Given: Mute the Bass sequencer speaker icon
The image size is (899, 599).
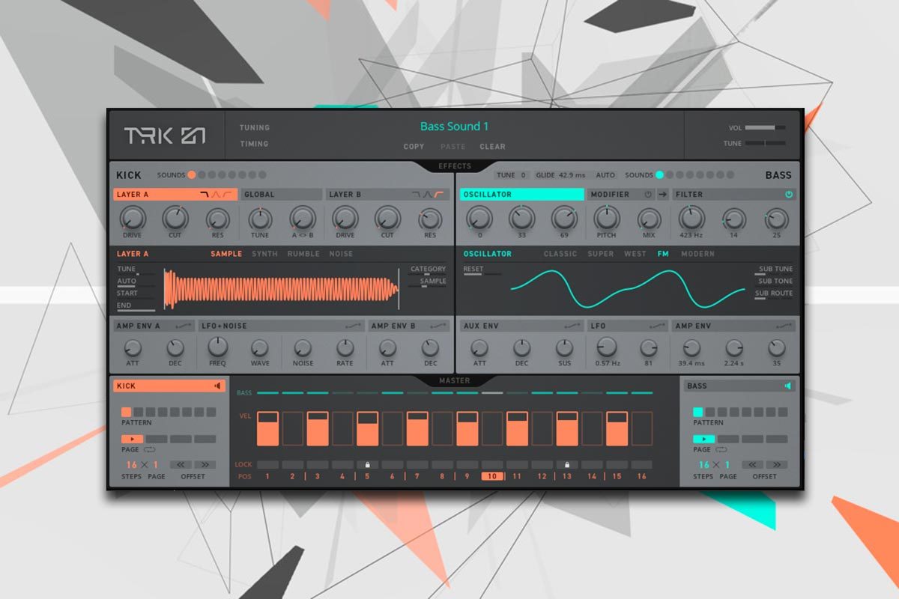Looking at the screenshot, I should pyautogui.click(x=787, y=386).
